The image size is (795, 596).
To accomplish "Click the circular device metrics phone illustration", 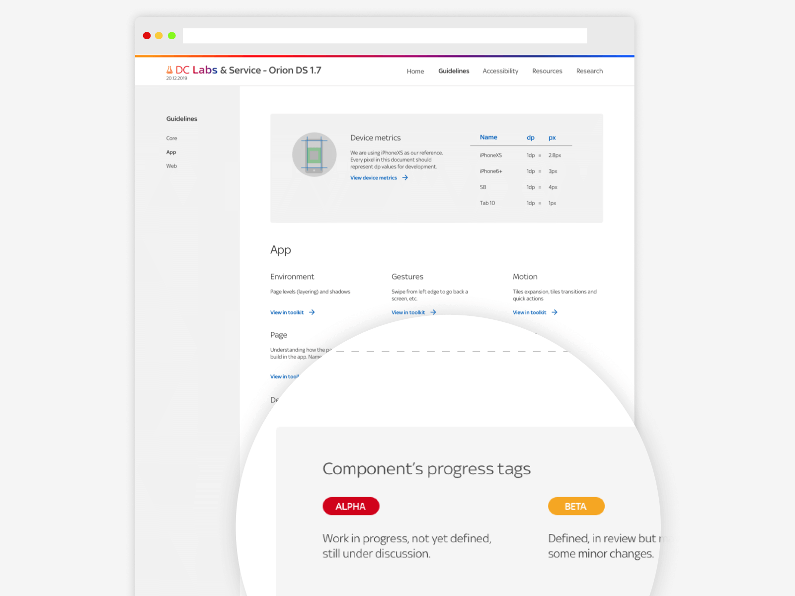I will (x=315, y=154).
